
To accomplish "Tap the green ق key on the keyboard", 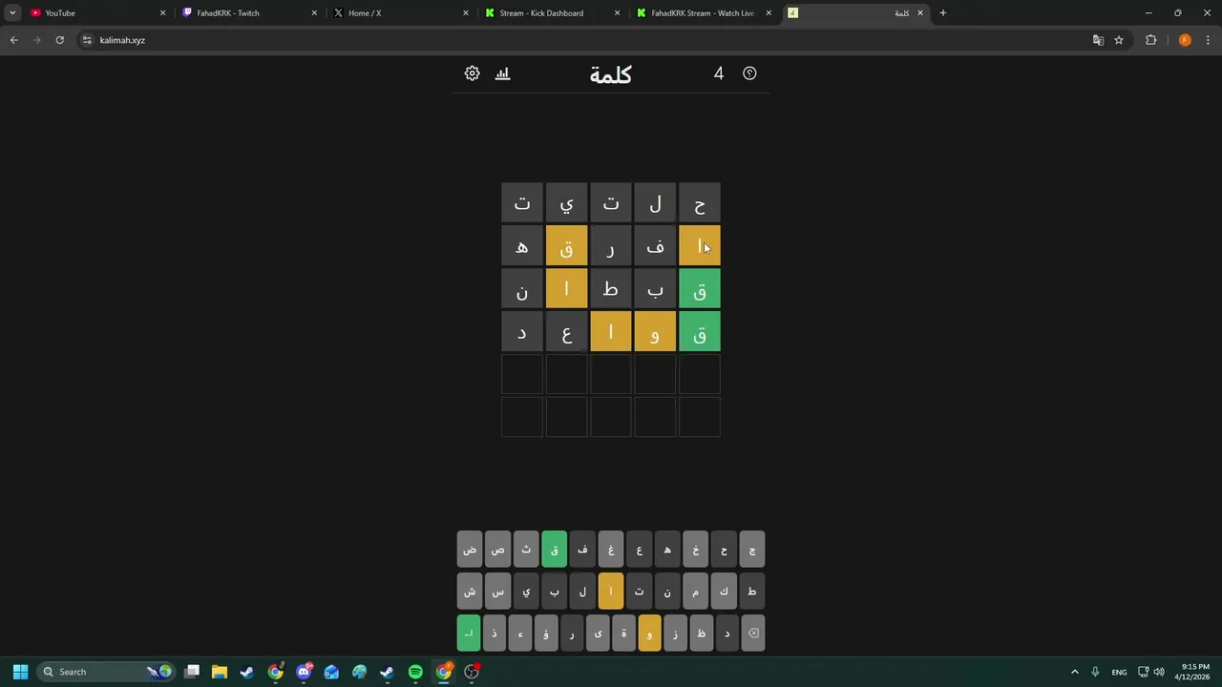I will point(554,549).
